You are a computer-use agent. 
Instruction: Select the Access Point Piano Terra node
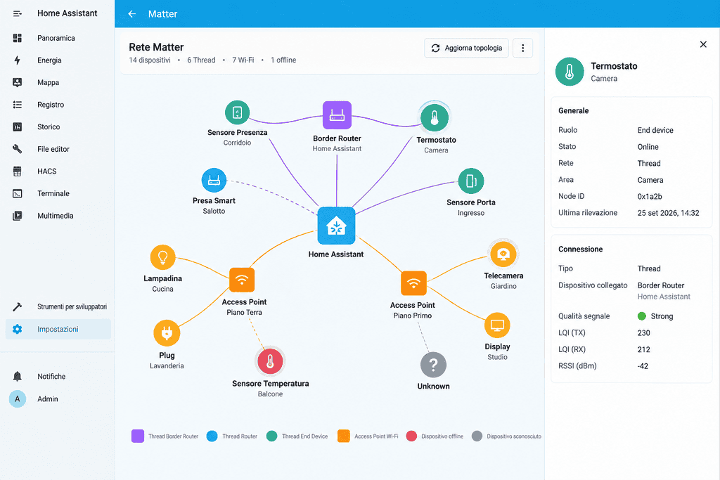tap(242, 280)
